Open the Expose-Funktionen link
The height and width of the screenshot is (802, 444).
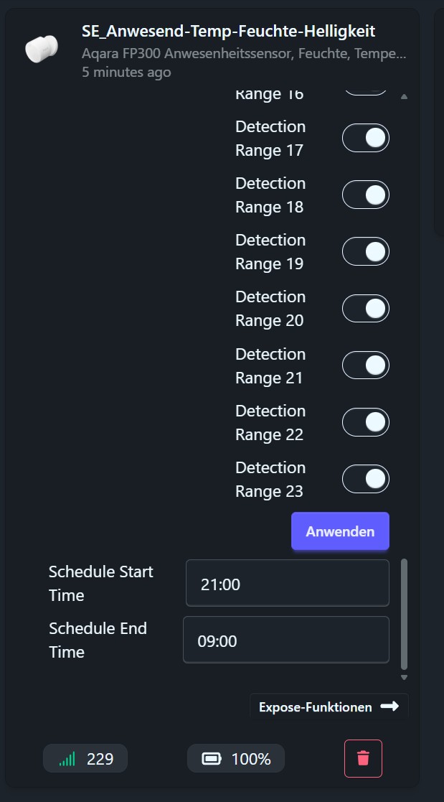(x=314, y=707)
